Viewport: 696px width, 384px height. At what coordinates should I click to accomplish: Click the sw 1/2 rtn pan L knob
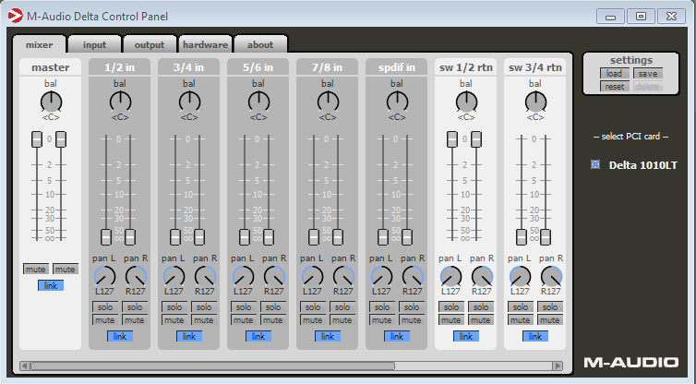[x=451, y=276]
